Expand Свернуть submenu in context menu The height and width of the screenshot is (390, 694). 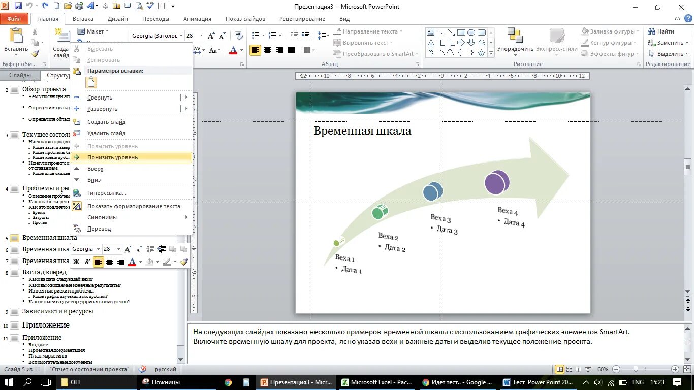pos(186,97)
